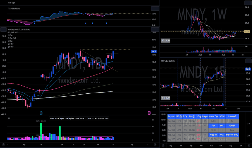Viewport: 252px width, 148px height.
Task: Select the '50 Day' moving average legend
Action: point(10,41)
